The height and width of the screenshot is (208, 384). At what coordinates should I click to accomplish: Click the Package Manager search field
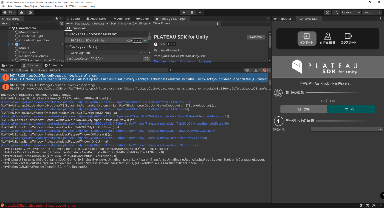click(x=246, y=24)
